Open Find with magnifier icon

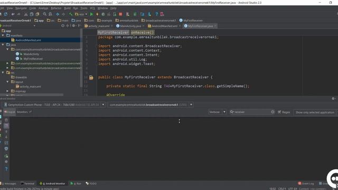tap(44, 14)
